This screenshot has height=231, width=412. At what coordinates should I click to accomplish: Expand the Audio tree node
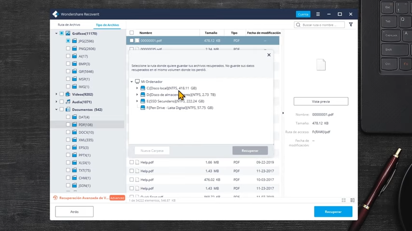(56, 102)
